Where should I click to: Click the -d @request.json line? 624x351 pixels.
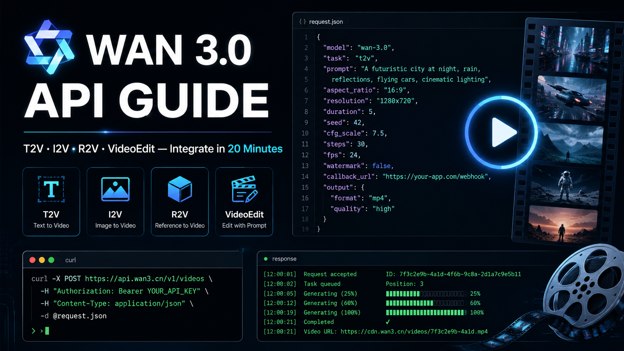[x=74, y=316]
